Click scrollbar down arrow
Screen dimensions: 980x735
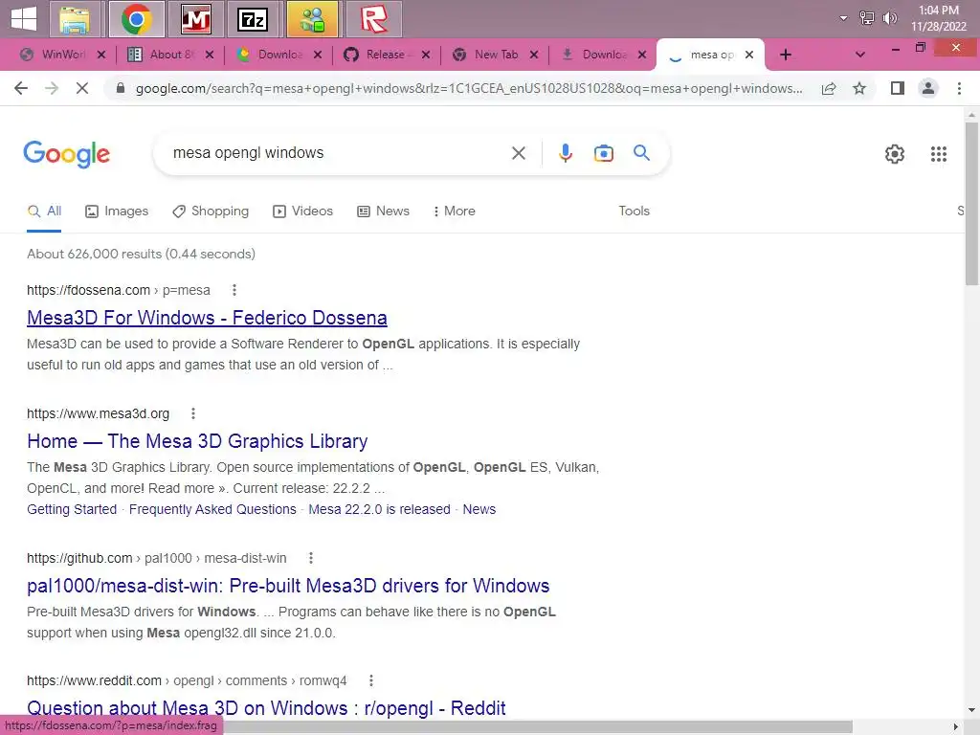[x=971, y=710]
